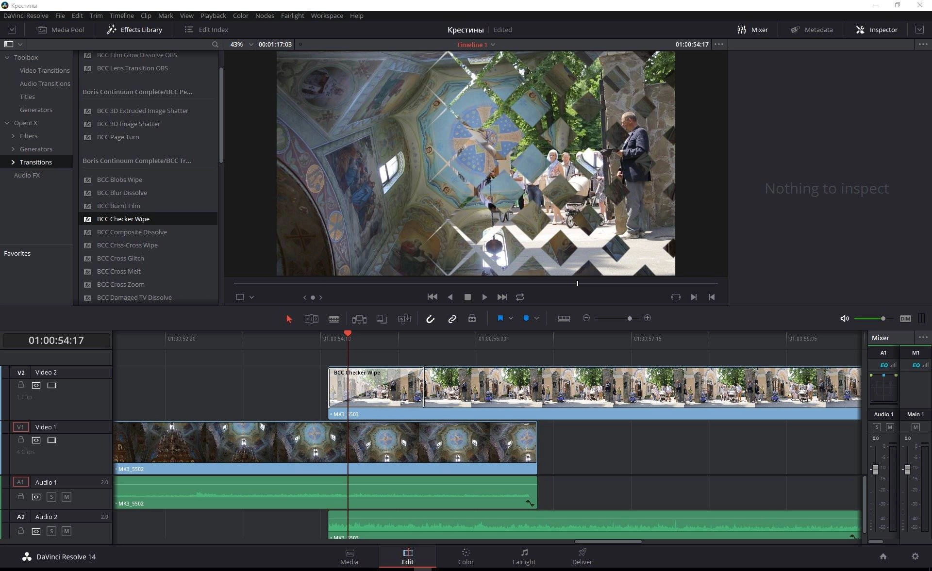This screenshot has width=932, height=571.
Task: Expand the Filters tree item
Action: (13, 136)
